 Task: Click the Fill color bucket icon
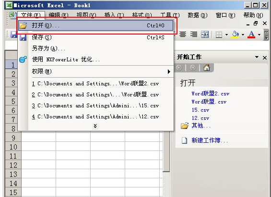tap(235, 35)
